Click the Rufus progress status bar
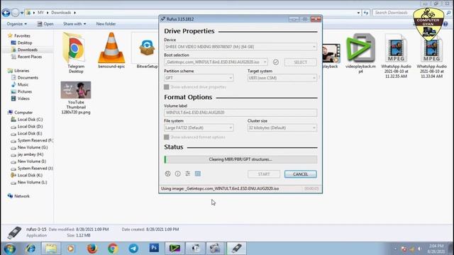 click(x=240, y=159)
